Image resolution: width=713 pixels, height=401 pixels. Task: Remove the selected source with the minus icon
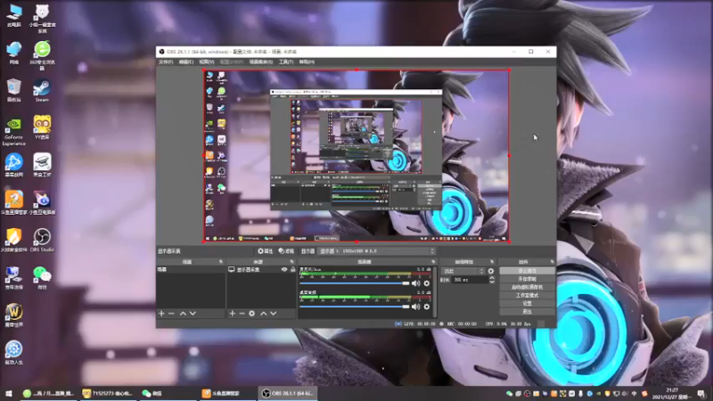(x=242, y=314)
